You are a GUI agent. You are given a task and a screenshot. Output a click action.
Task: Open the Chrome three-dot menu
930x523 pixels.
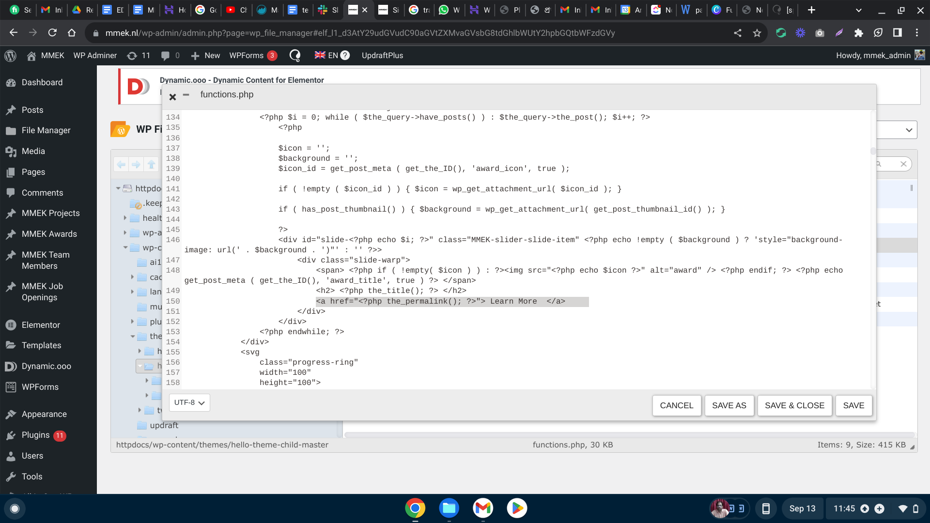(916, 33)
